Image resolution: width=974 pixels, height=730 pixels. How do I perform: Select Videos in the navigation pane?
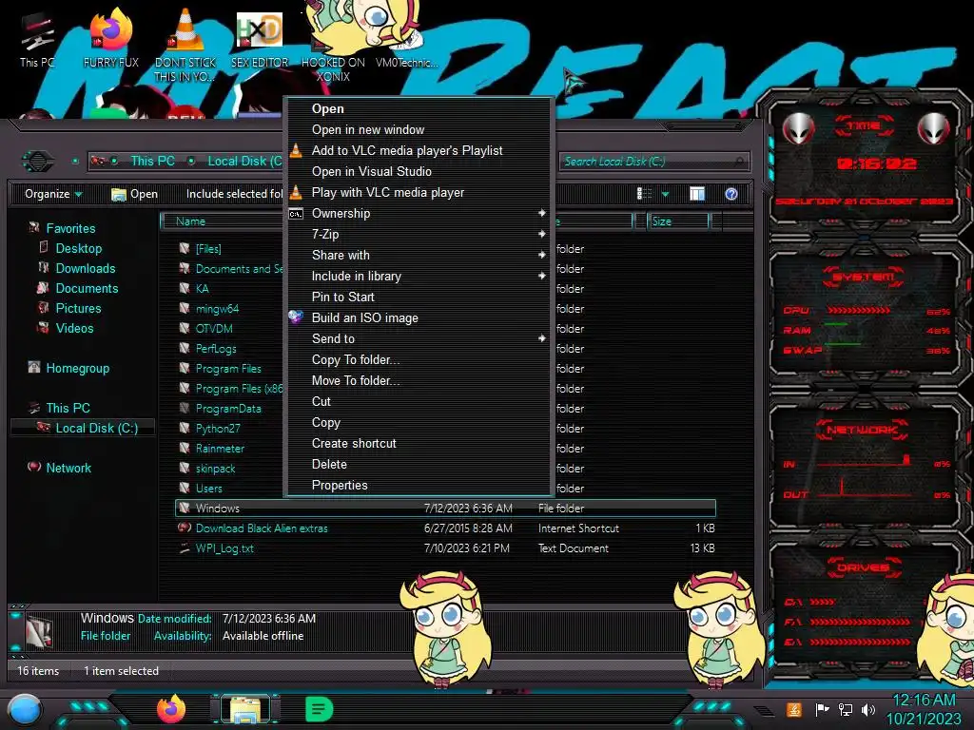click(x=74, y=328)
